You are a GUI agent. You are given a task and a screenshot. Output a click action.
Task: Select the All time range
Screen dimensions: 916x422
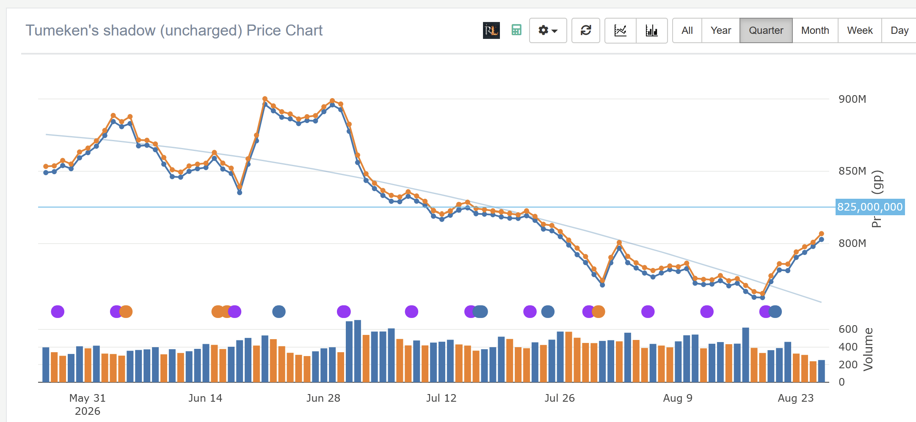point(687,30)
